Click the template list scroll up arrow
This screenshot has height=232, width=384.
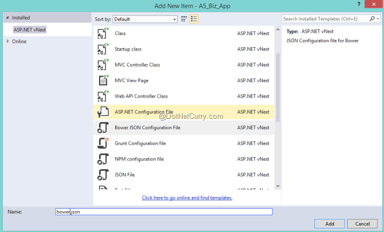click(278, 29)
